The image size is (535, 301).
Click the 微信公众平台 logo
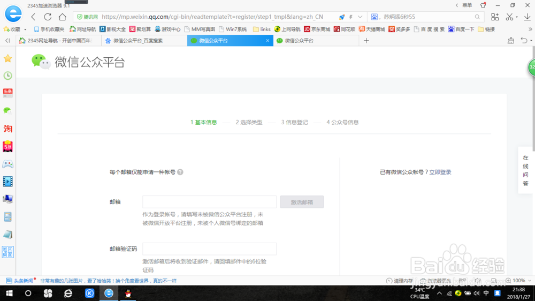(x=78, y=62)
